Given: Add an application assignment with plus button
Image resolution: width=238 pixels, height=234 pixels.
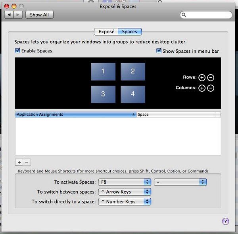Looking at the screenshot, I should [19, 162].
